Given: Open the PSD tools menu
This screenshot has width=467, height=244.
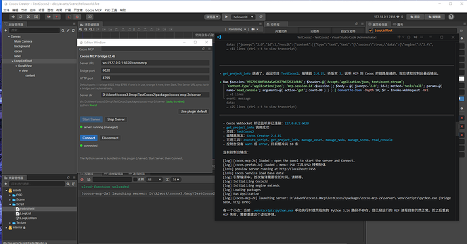Looking at the screenshot, I should tap(111, 10).
